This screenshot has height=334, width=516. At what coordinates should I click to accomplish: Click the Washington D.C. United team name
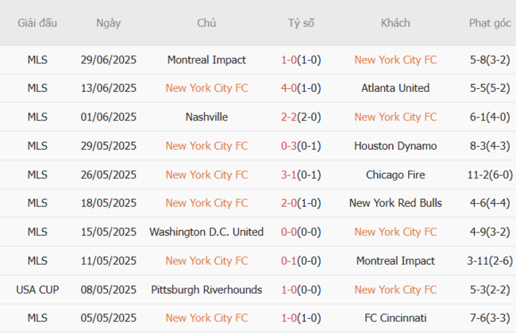(x=206, y=232)
